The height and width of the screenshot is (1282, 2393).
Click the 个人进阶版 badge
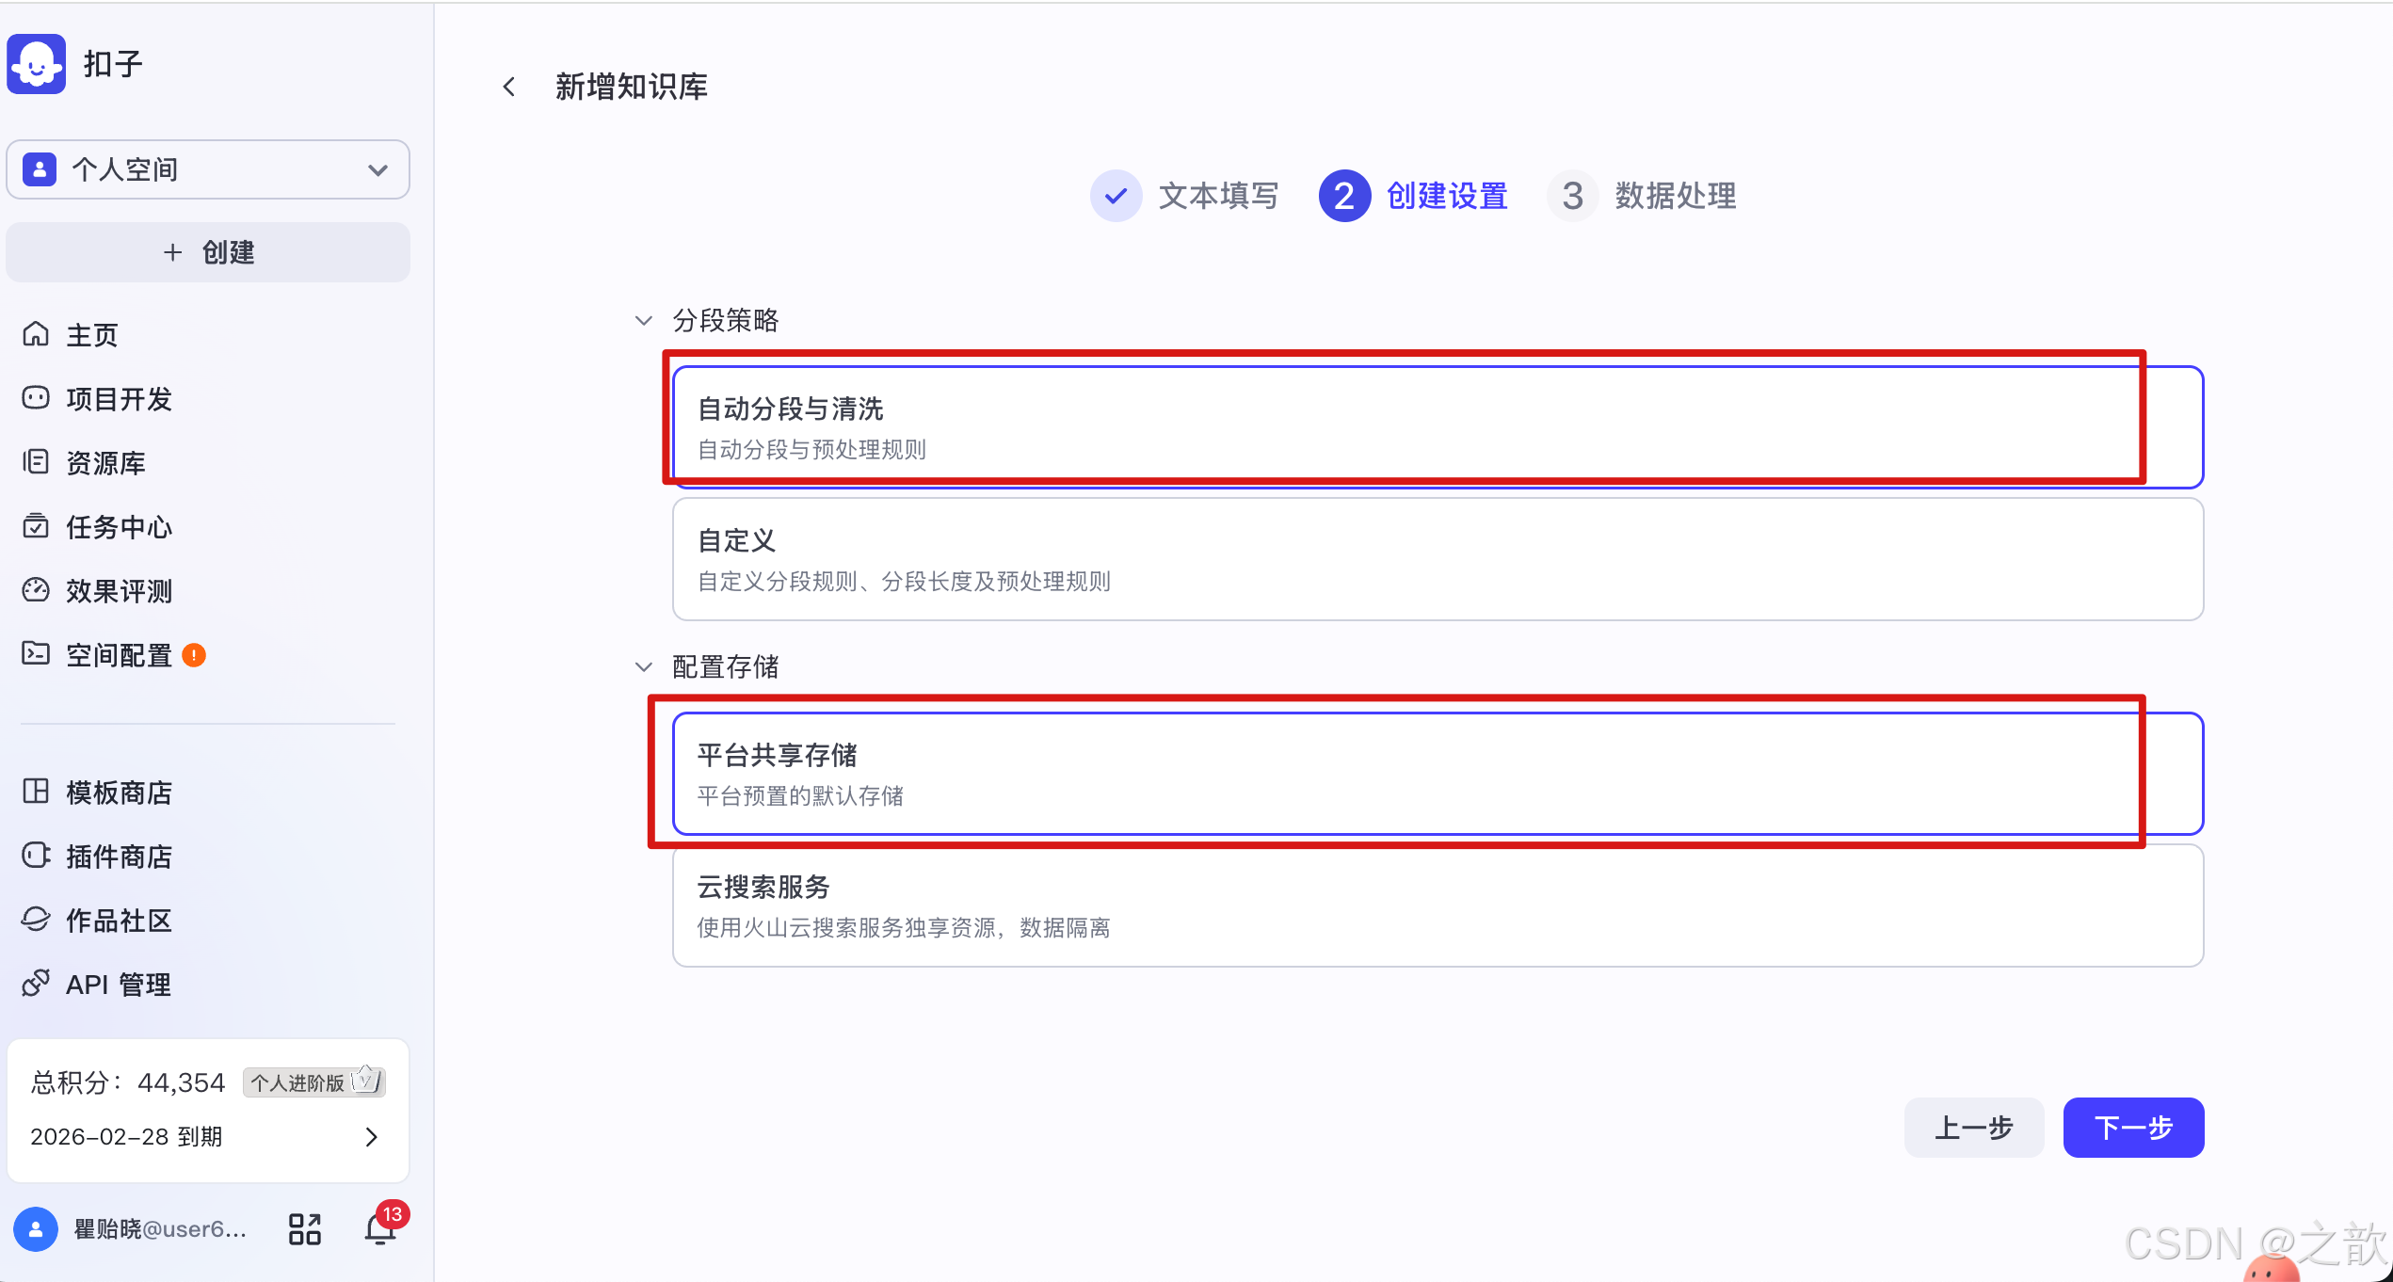(299, 1082)
